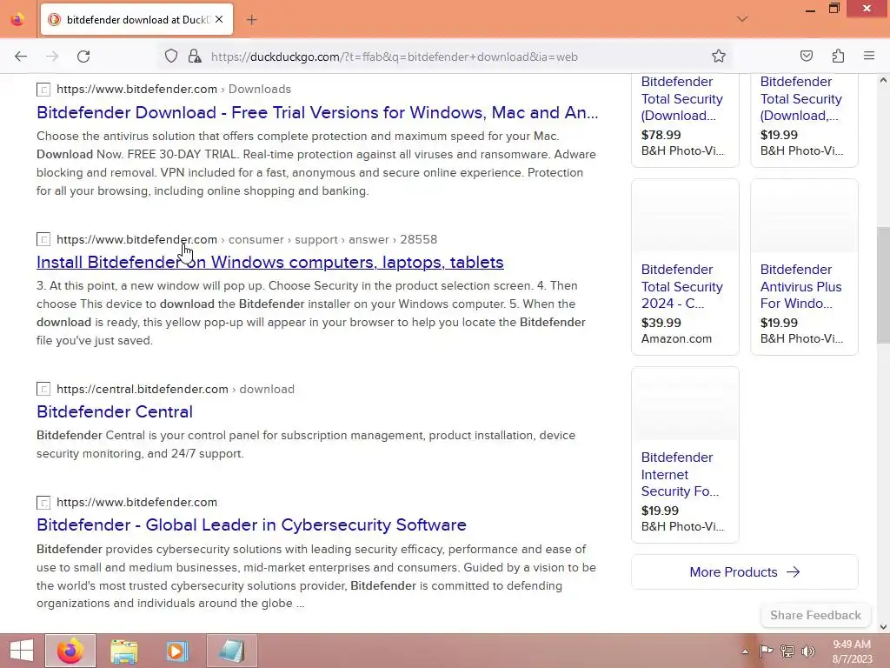Reload the current page
890x668 pixels.
point(83,57)
